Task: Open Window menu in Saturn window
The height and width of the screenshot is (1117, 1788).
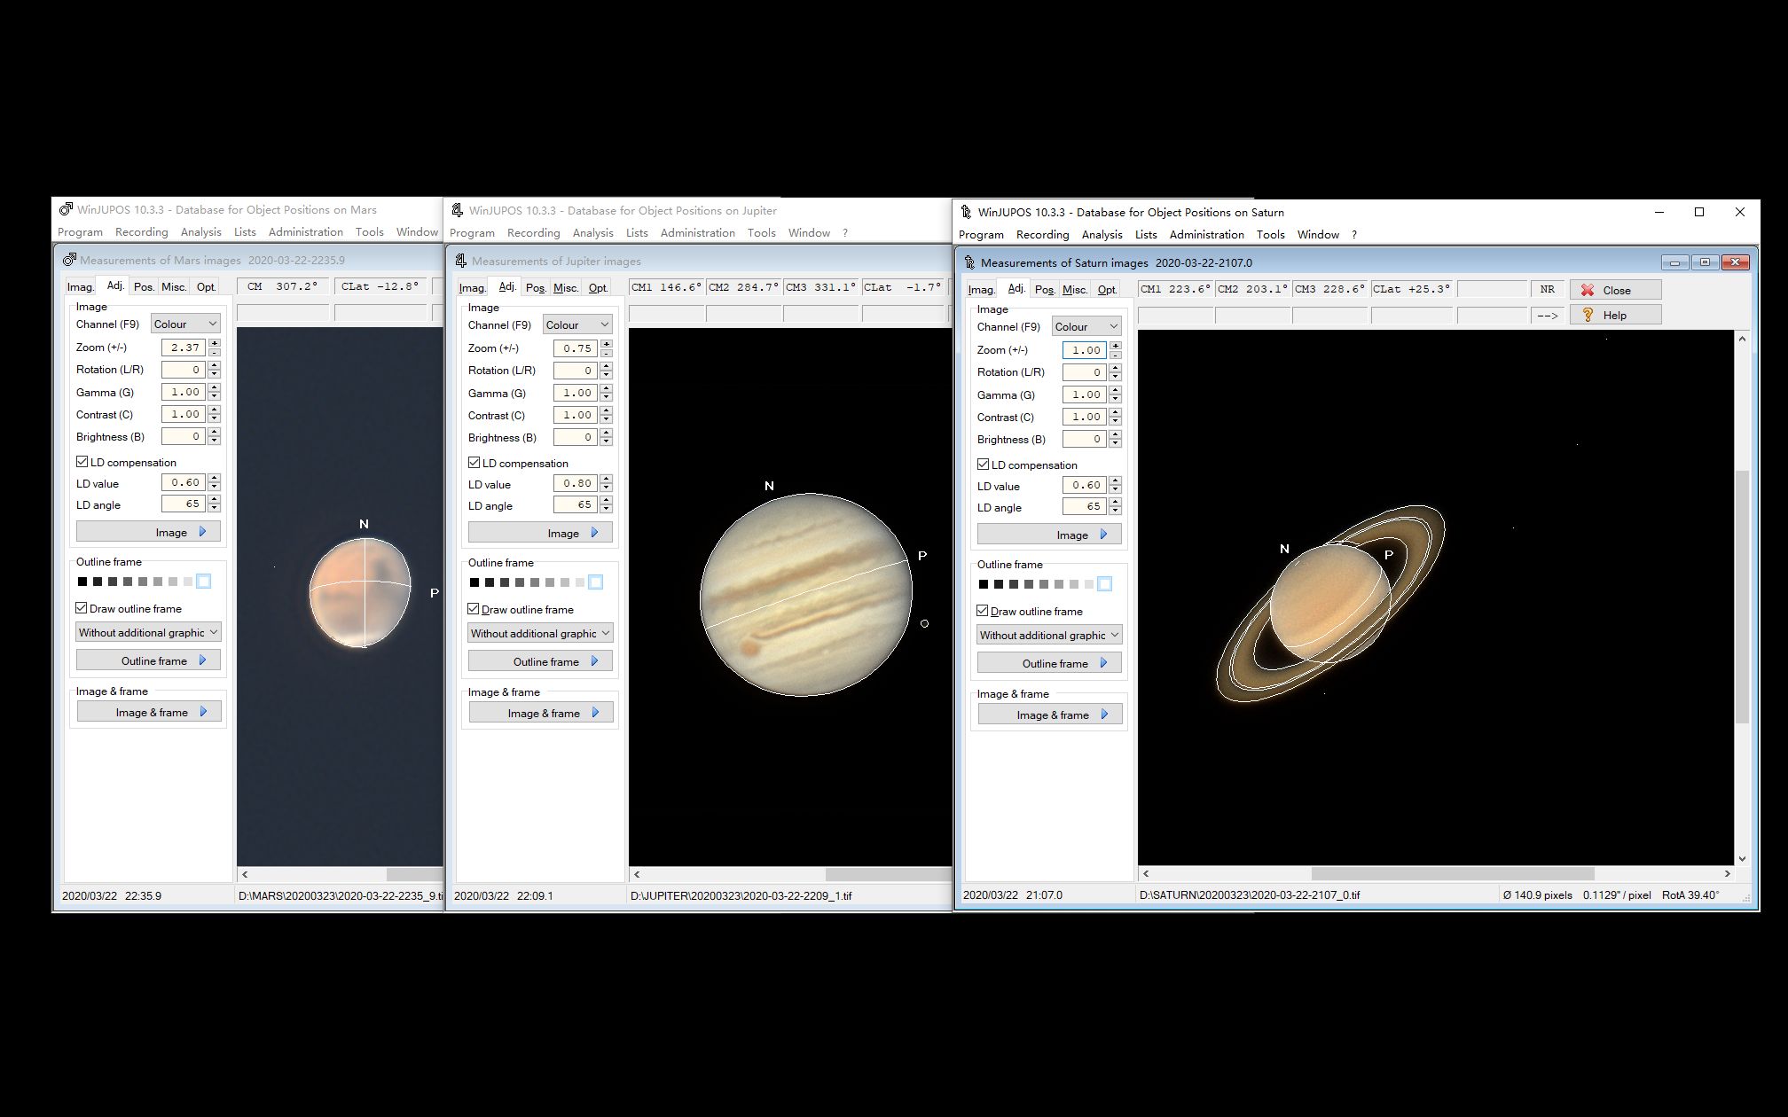Action: tap(1317, 234)
